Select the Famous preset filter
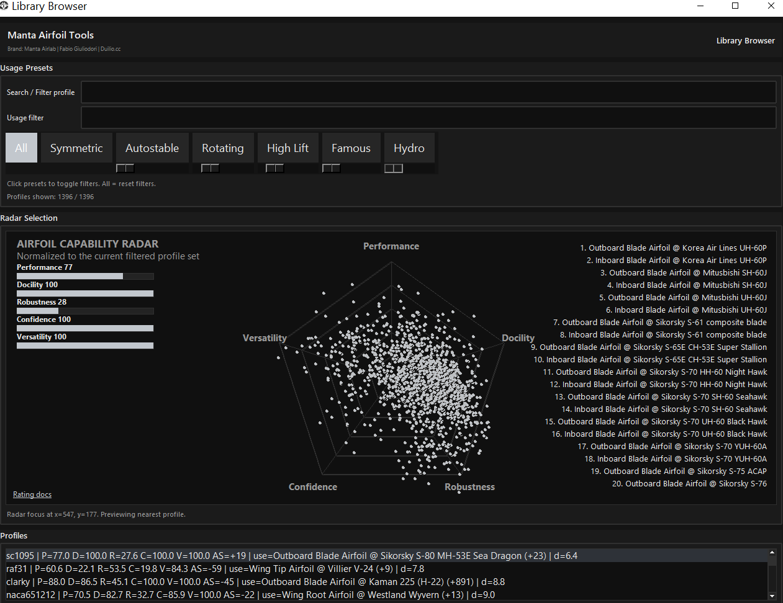 click(351, 148)
